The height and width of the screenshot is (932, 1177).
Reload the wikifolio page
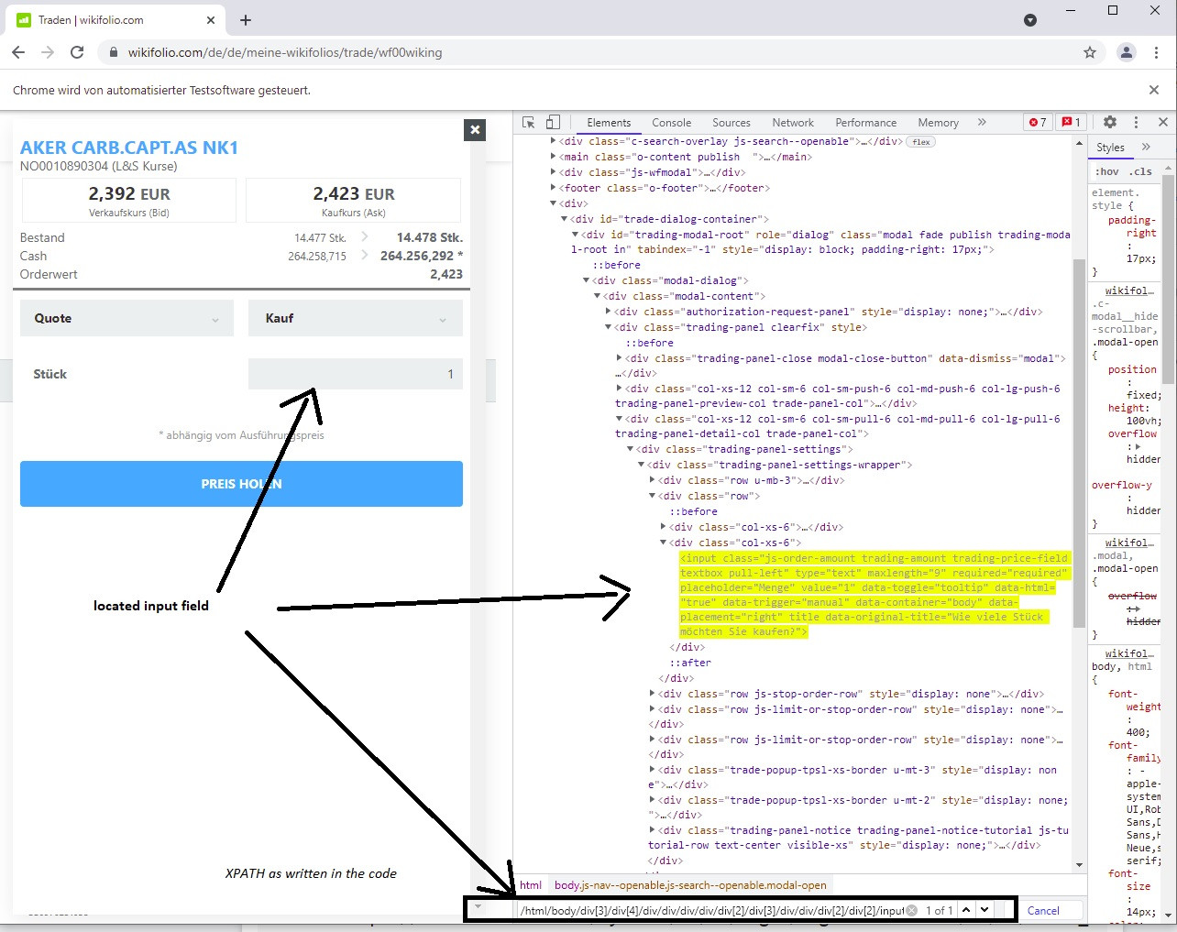[77, 52]
